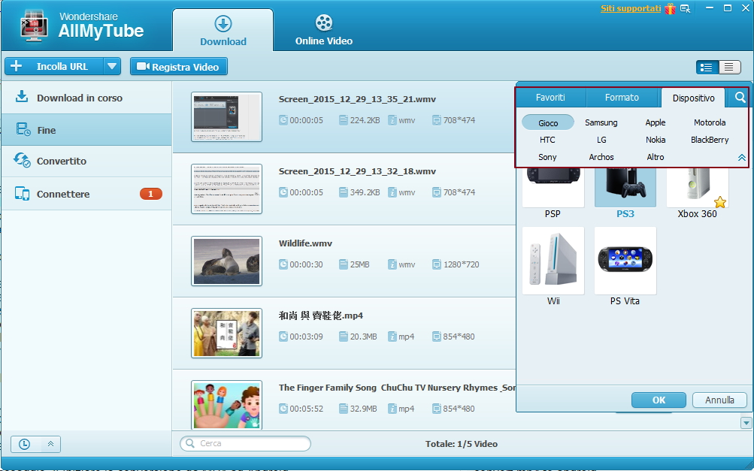Switch to the Formato tab
The height and width of the screenshot is (471, 754).
tap(622, 98)
